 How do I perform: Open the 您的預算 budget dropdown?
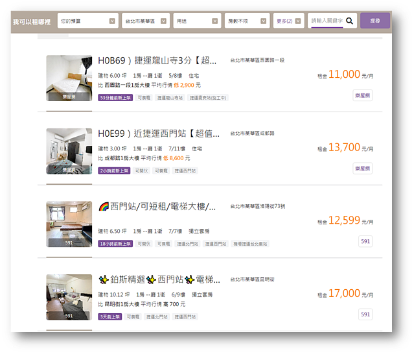(87, 21)
